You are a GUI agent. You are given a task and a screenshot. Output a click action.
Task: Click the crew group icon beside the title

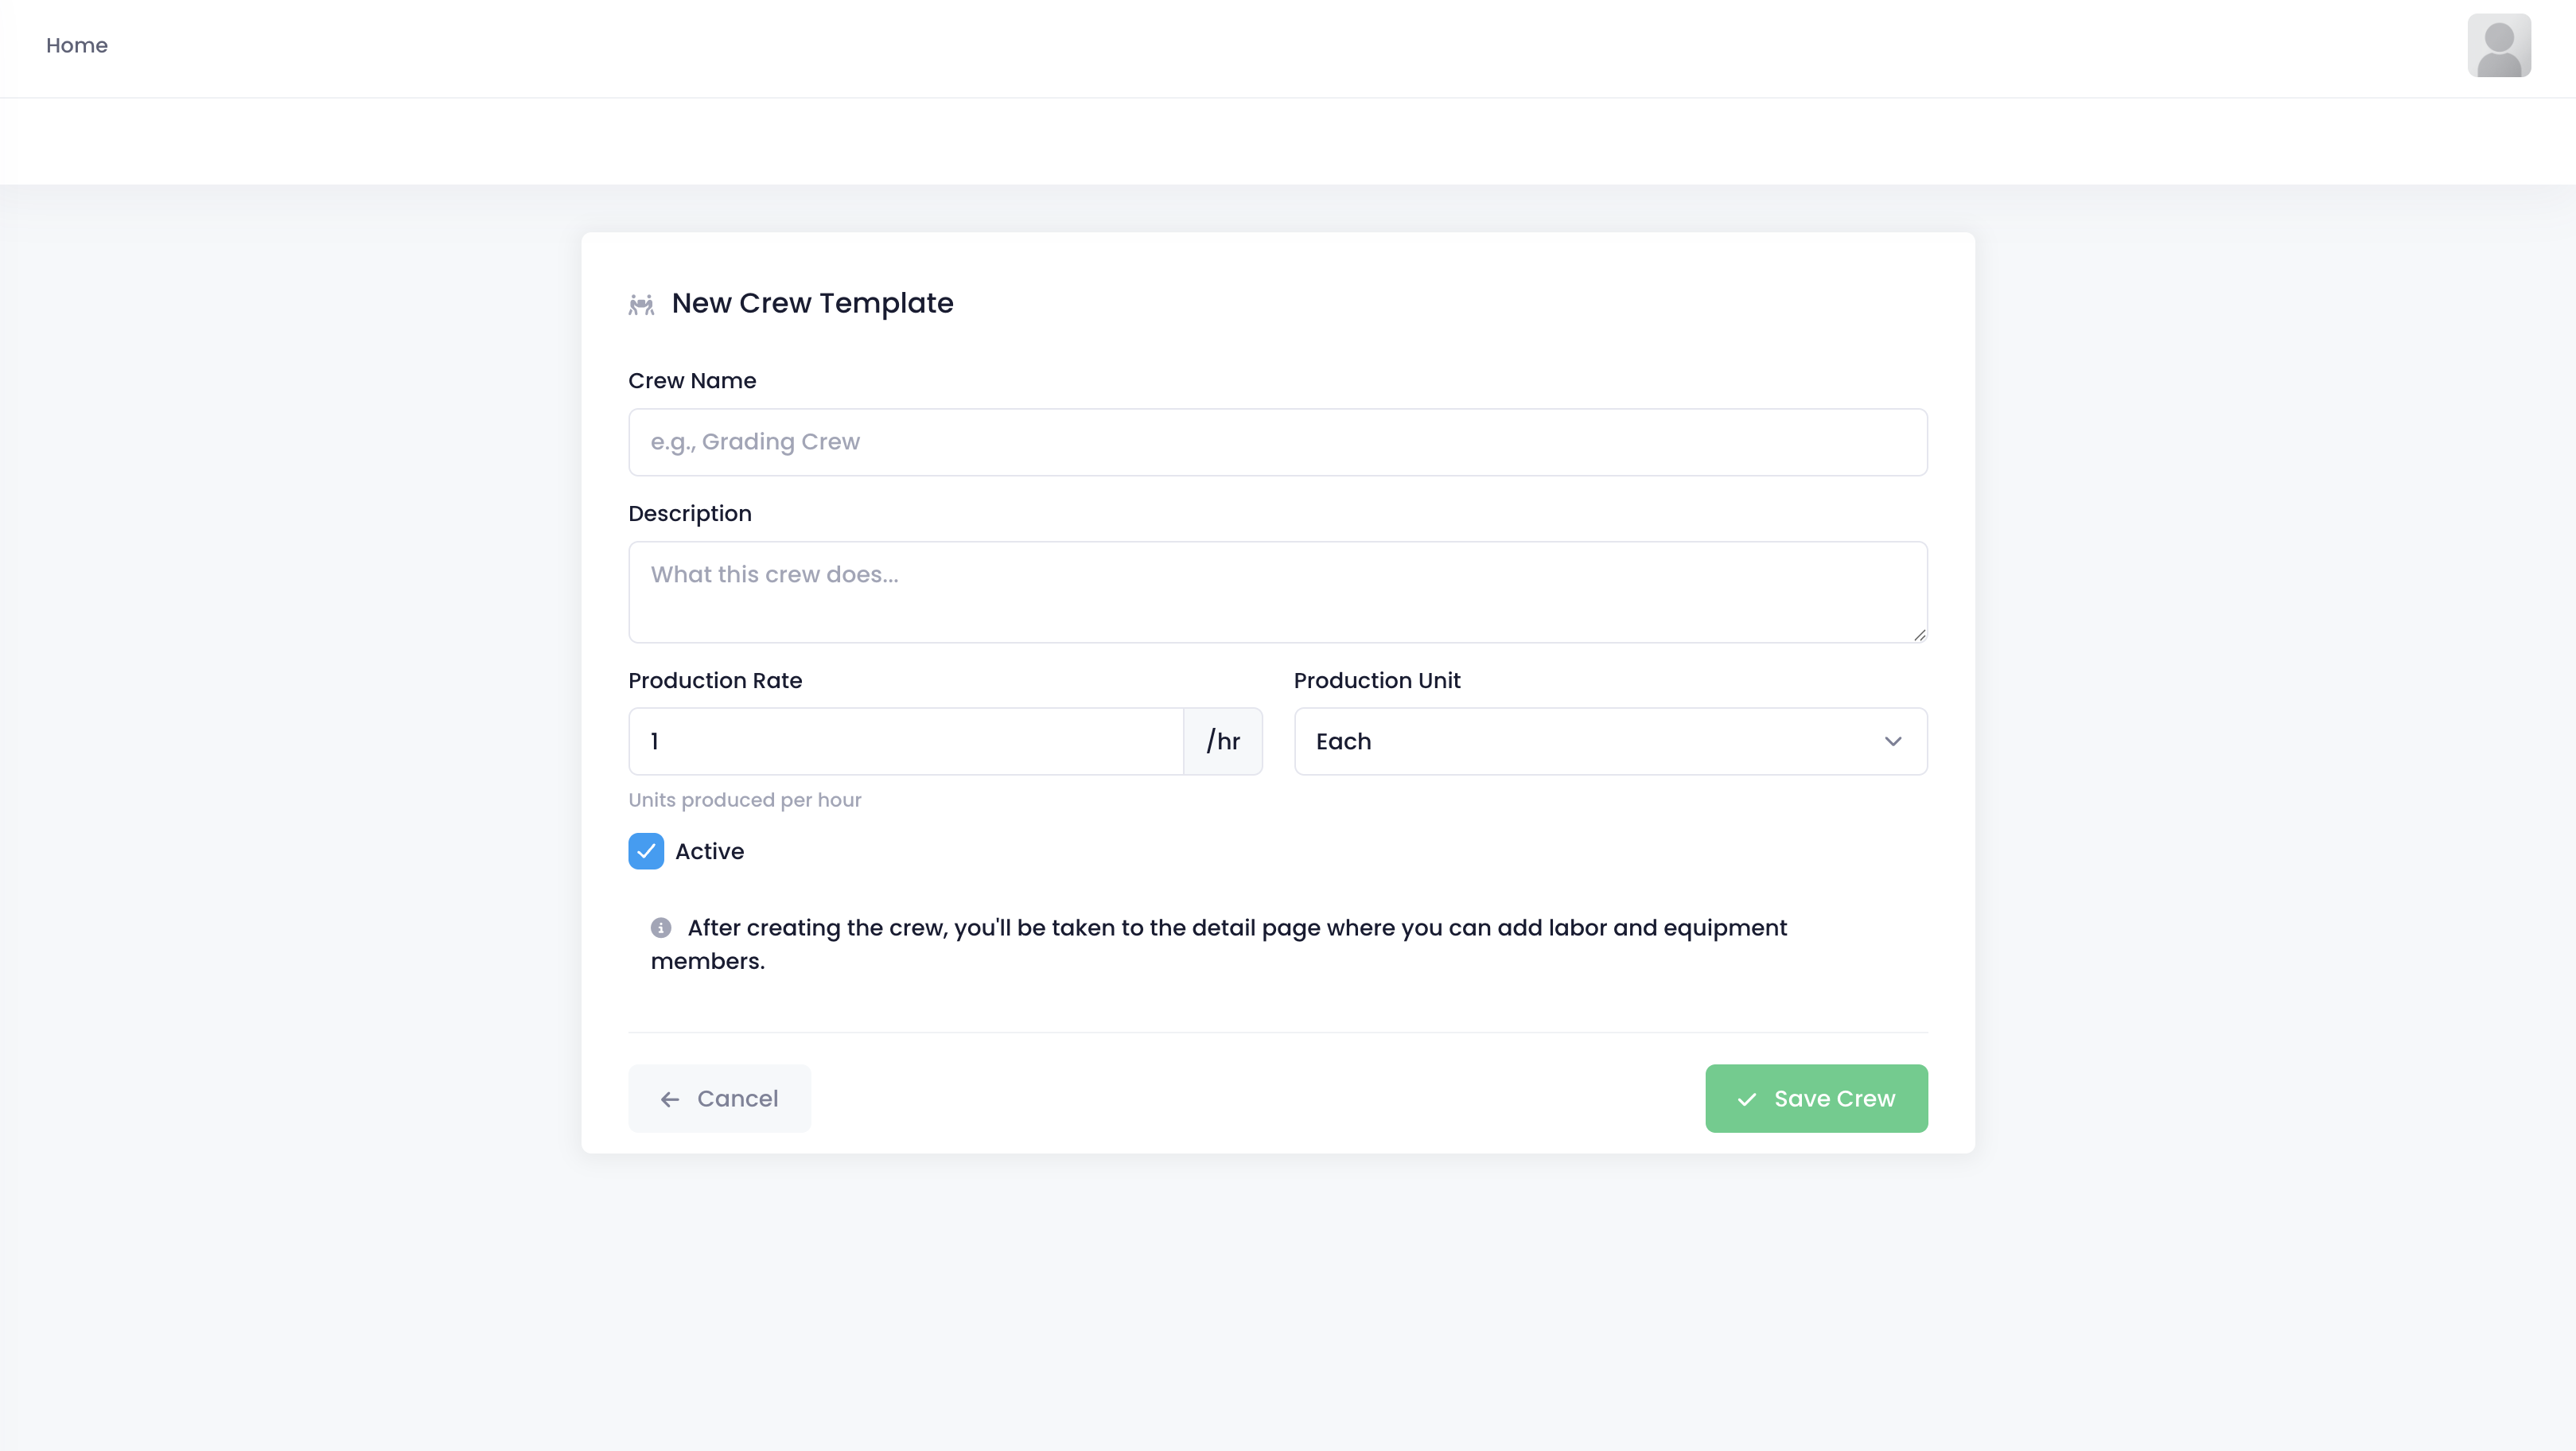[x=641, y=304]
